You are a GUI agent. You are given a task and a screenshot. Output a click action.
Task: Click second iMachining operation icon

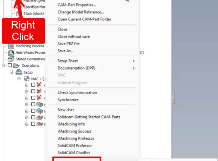tap(39, 91)
